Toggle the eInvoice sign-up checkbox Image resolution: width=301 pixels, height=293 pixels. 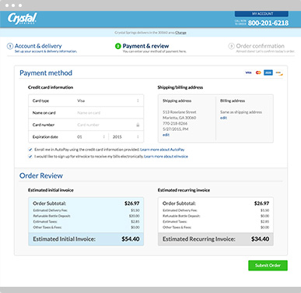click(30, 157)
